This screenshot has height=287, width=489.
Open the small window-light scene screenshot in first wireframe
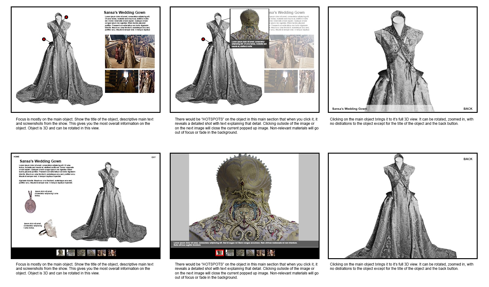122,81
